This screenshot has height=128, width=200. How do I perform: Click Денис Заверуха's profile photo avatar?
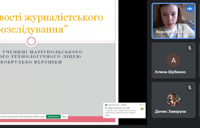click(x=173, y=100)
